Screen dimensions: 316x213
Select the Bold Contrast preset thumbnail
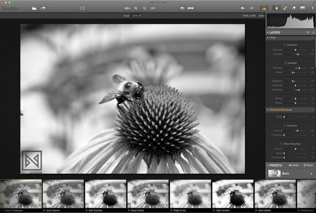click(x=106, y=194)
